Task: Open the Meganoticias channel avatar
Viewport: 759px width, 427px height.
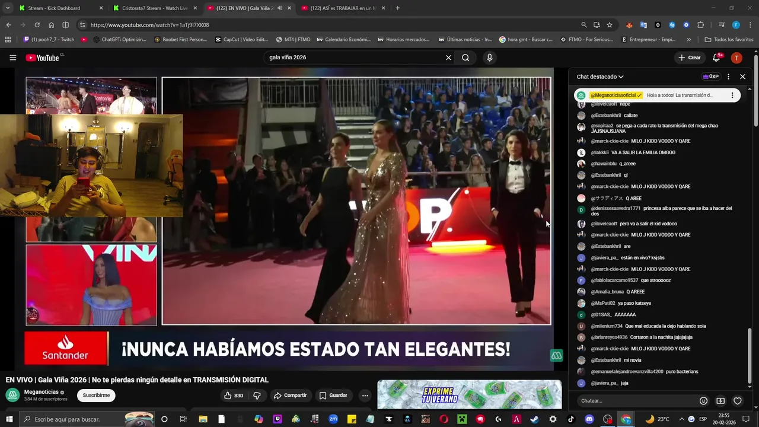Action: coord(12,395)
